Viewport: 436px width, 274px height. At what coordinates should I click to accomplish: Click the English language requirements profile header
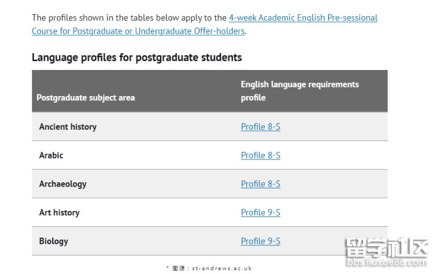point(300,91)
